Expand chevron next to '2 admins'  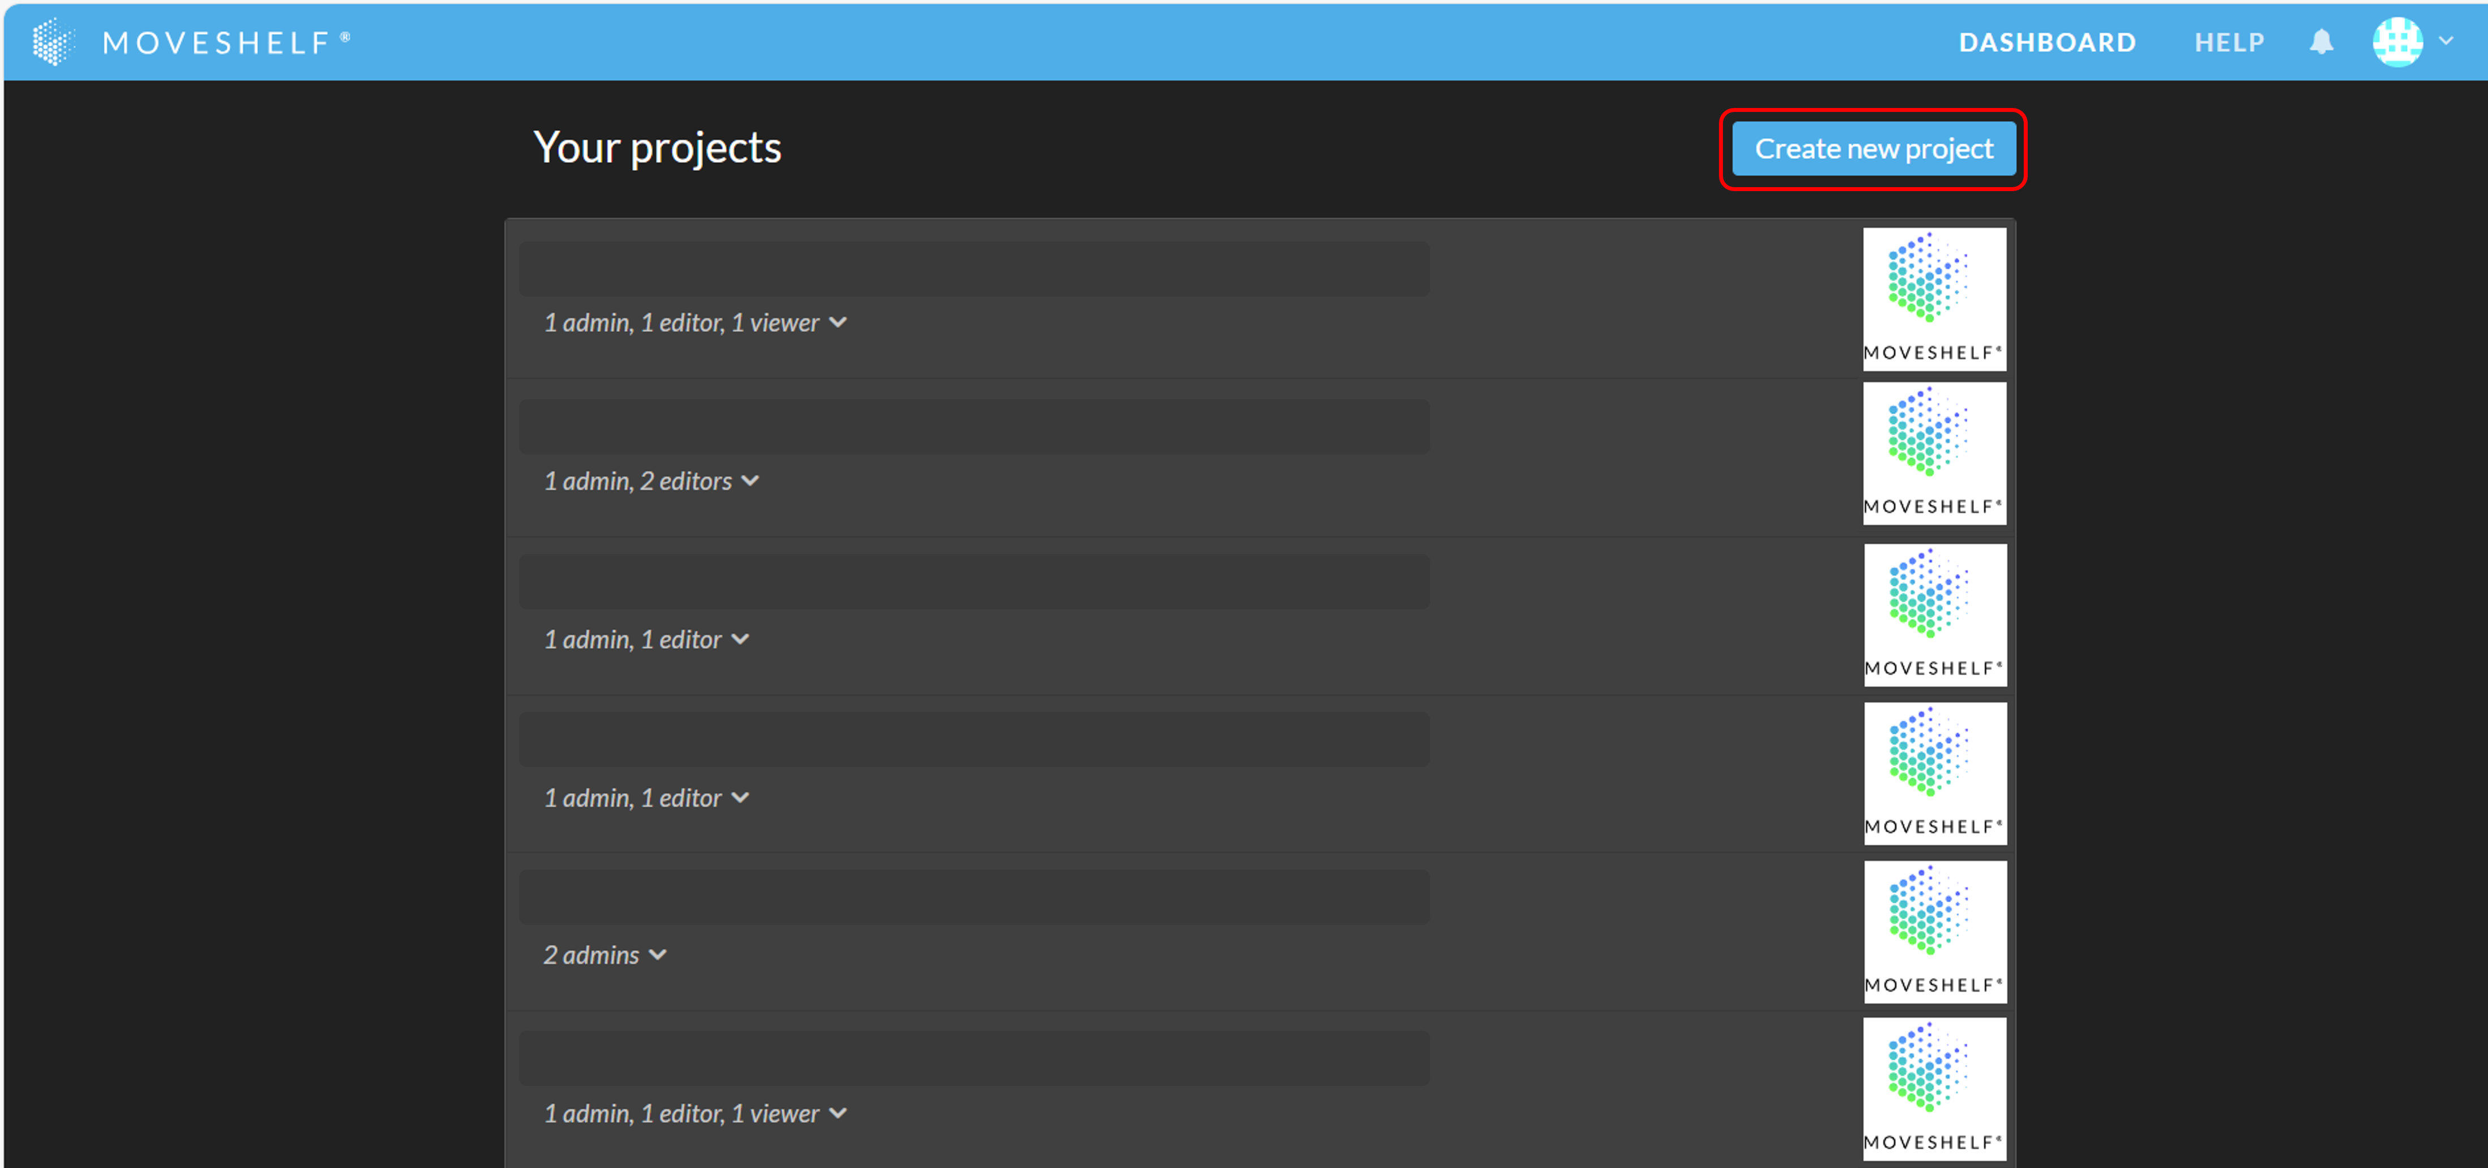coord(658,955)
